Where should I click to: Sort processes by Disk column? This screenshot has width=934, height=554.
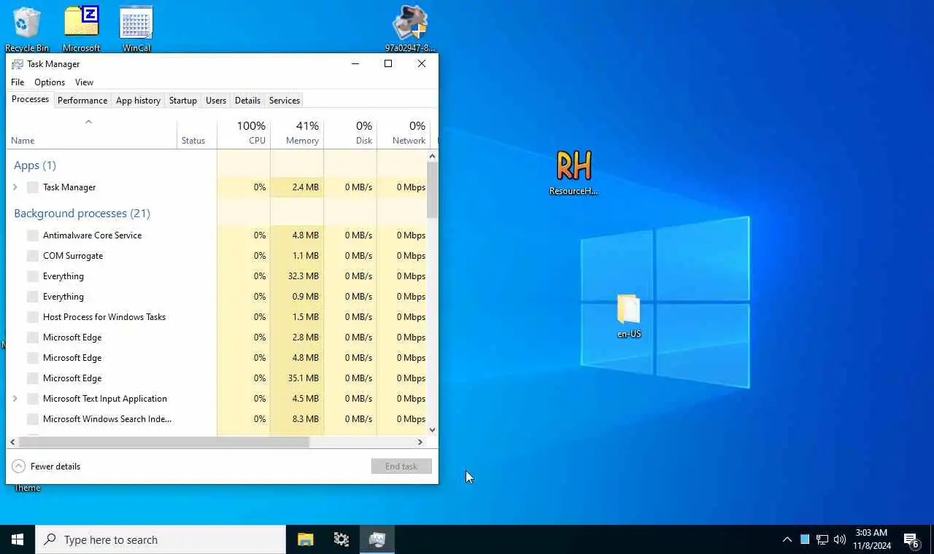(x=350, y=133)
